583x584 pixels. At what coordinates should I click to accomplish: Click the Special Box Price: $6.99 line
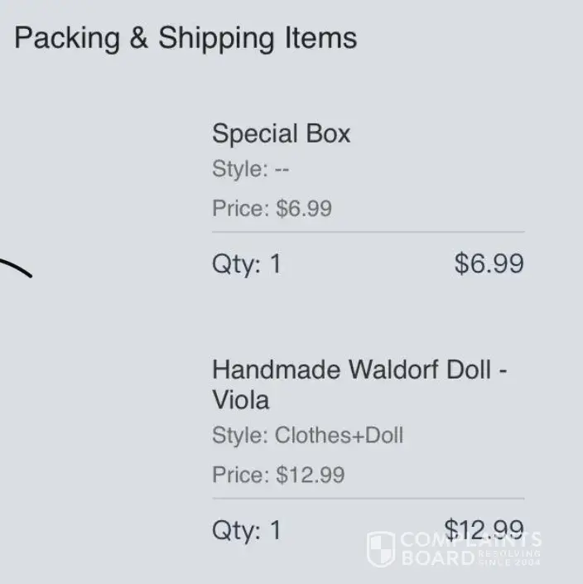tap(272, 208)
